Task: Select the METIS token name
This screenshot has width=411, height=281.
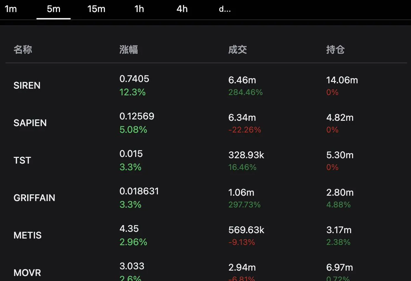Action: (27, 235)
